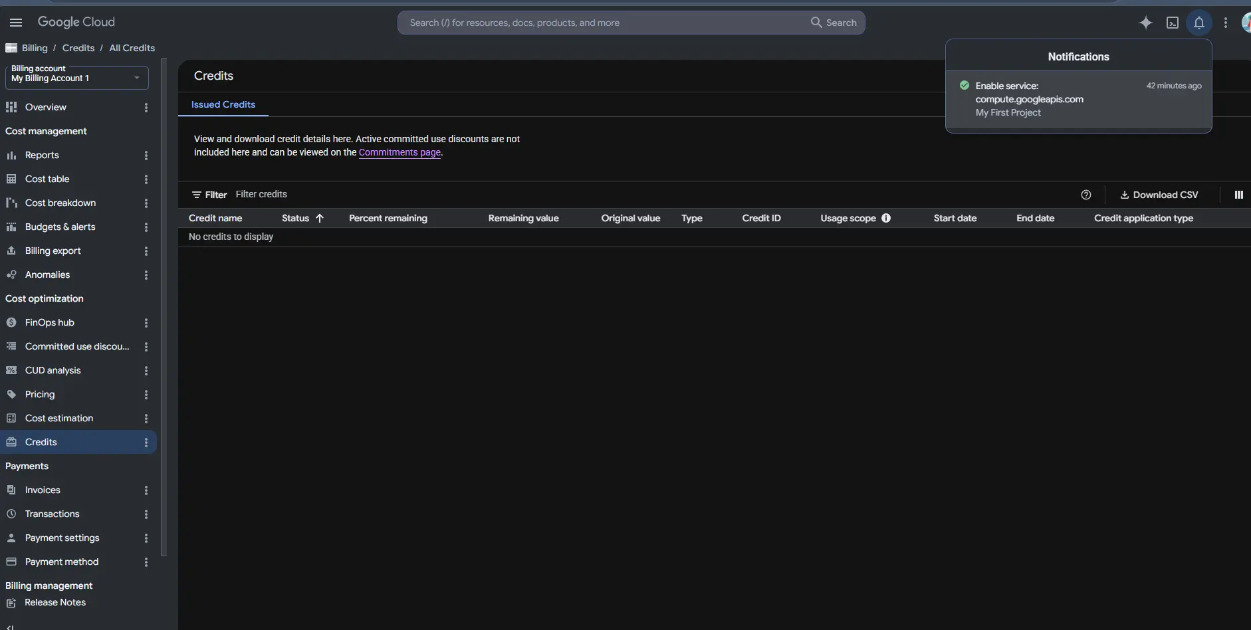Go to Credits breadcrumb

point(78,48)
